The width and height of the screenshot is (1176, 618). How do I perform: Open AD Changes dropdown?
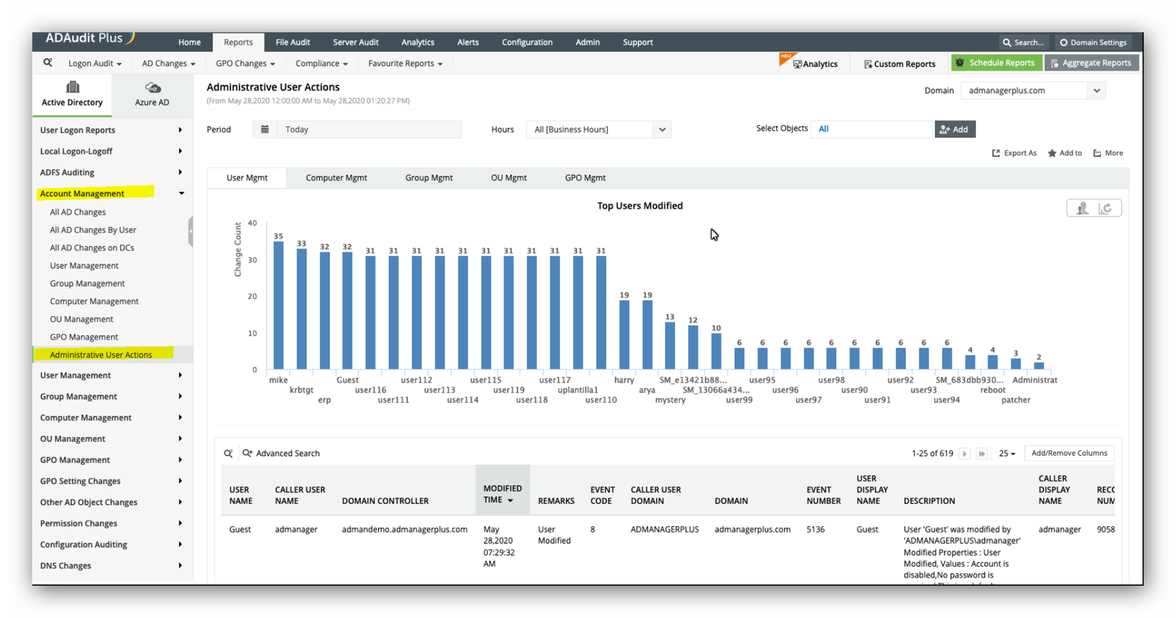[168, 63]
